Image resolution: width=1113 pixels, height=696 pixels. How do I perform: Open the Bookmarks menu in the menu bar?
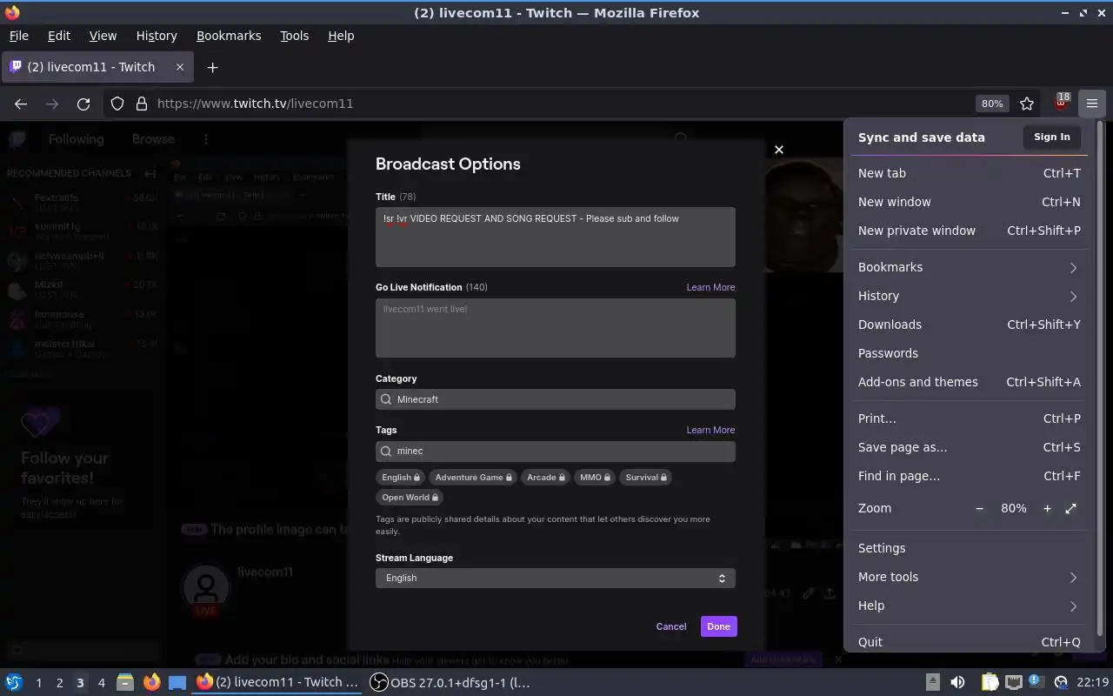tap(229, 36)
